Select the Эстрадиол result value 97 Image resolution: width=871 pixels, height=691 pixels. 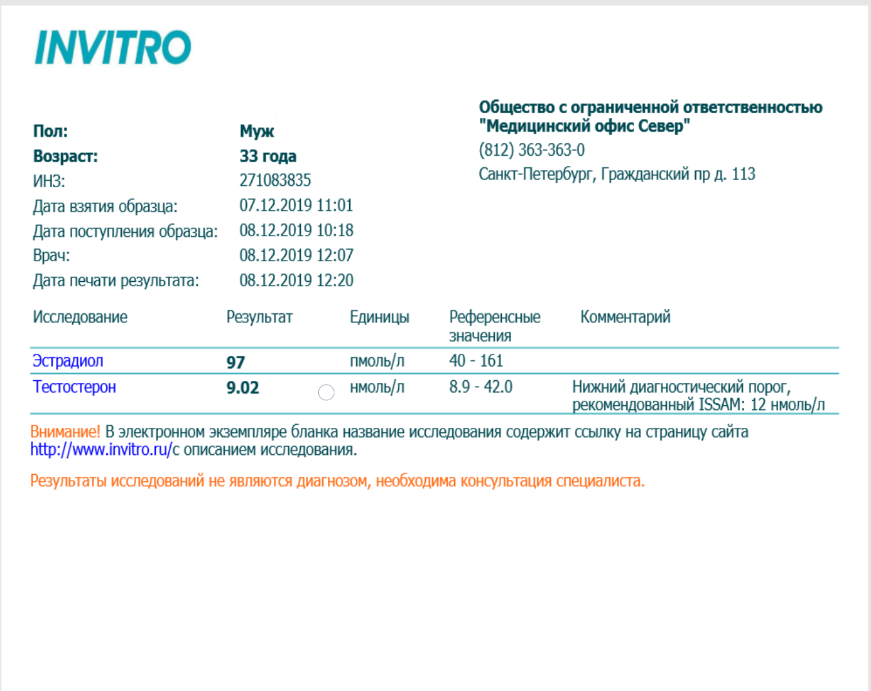tap(236, 362)
